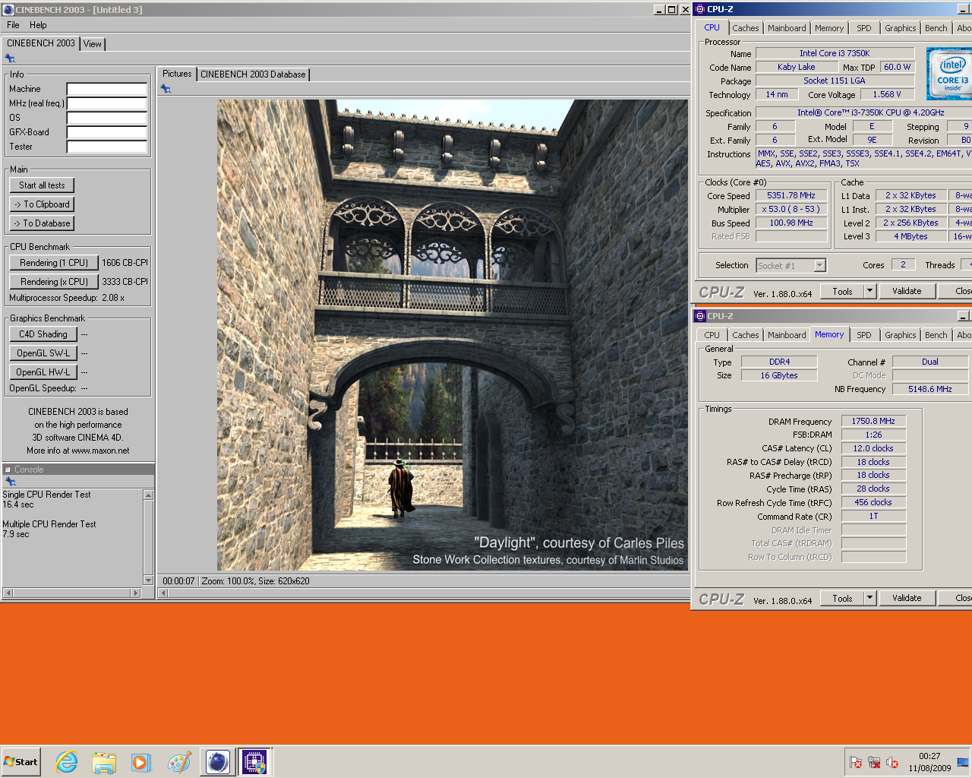Click the CINEBENCH 2003 title bar app icon
The image size is (972, 778).
point(8,9)
